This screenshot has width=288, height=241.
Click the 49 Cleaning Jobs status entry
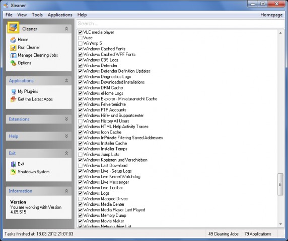pos(224,234)
